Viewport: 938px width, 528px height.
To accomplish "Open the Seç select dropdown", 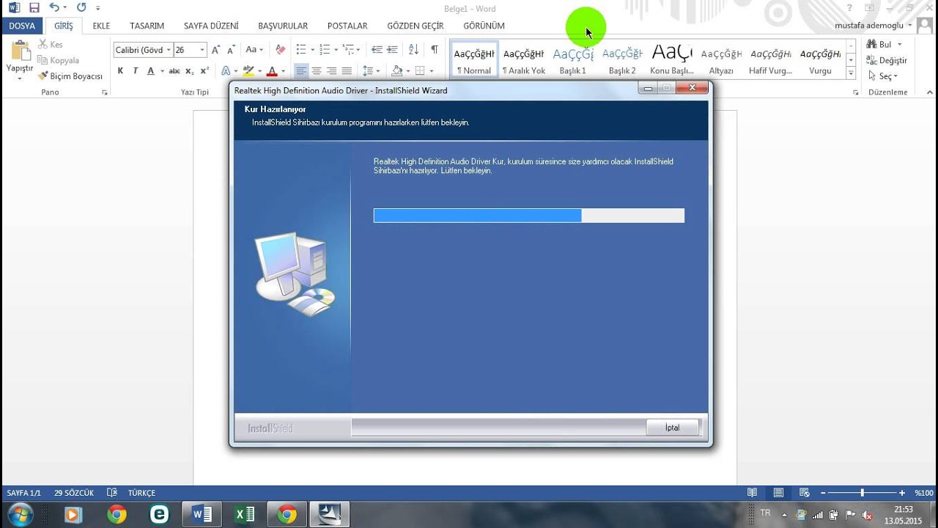I will click(882, 76).
